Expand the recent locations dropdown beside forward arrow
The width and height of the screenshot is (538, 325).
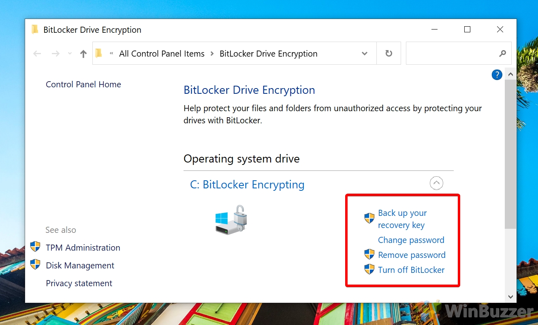(x=69, y=53)
